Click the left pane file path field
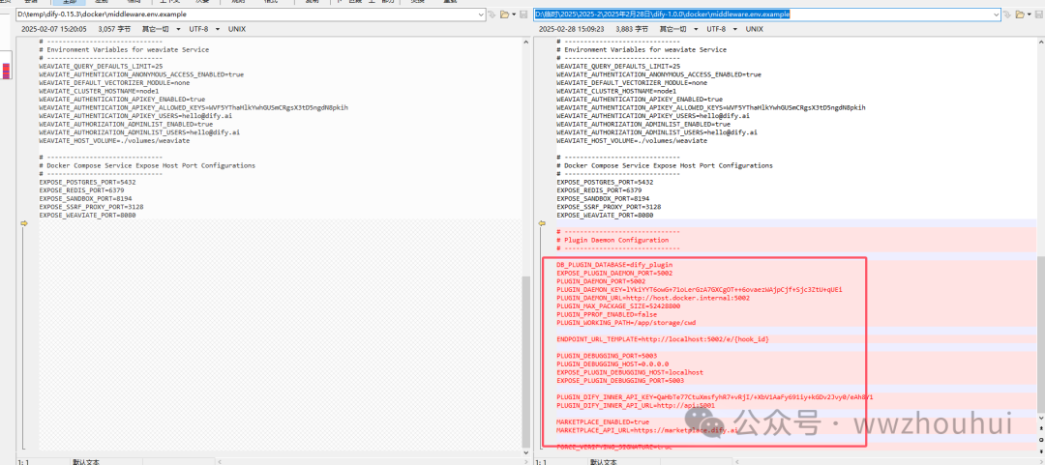This screenshot has height=465, width=1045. (x=242, y=15)
